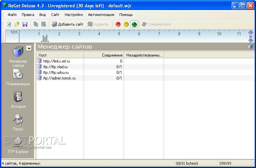Image resolution: width=256 pixels, height=168 pixels.
Task: Click 0/1 connections for ftp.vlad.ru
Action: tap(119, 67)
